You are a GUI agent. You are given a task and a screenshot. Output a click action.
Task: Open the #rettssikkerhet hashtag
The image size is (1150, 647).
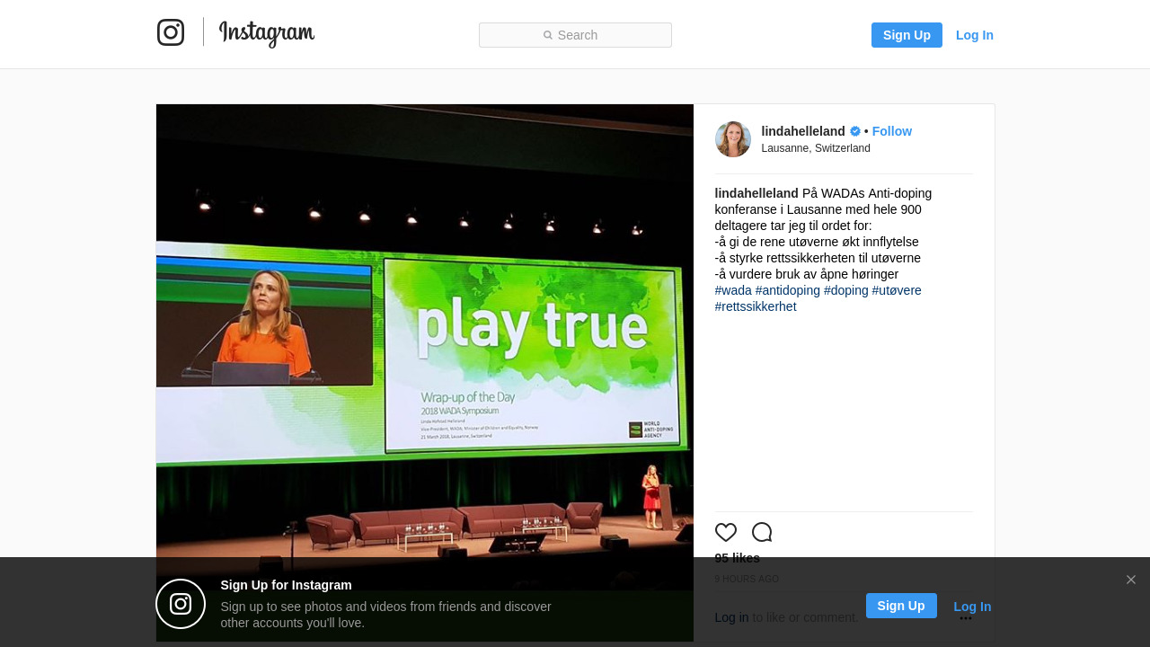click(x=756, y=306)
